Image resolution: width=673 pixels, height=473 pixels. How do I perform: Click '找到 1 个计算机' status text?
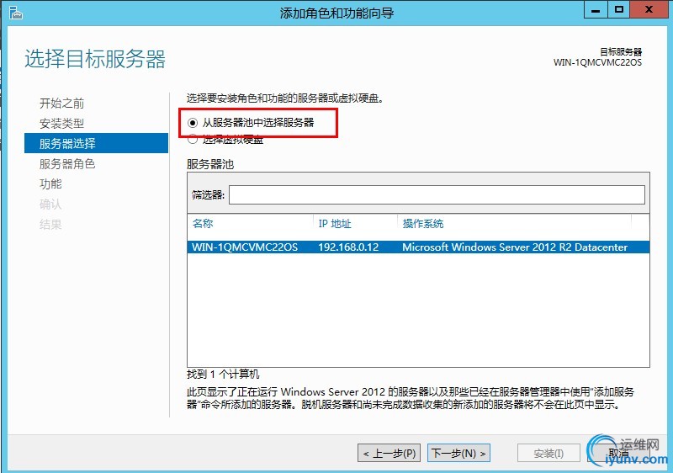click(x=223, y=375)
